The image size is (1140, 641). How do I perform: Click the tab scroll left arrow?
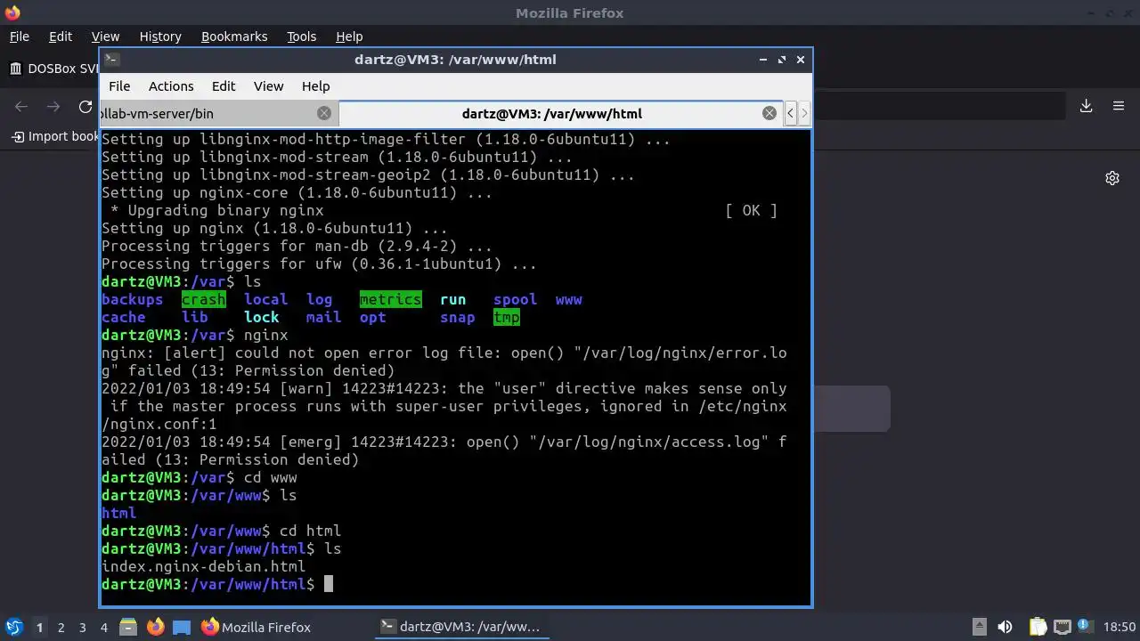790,113
